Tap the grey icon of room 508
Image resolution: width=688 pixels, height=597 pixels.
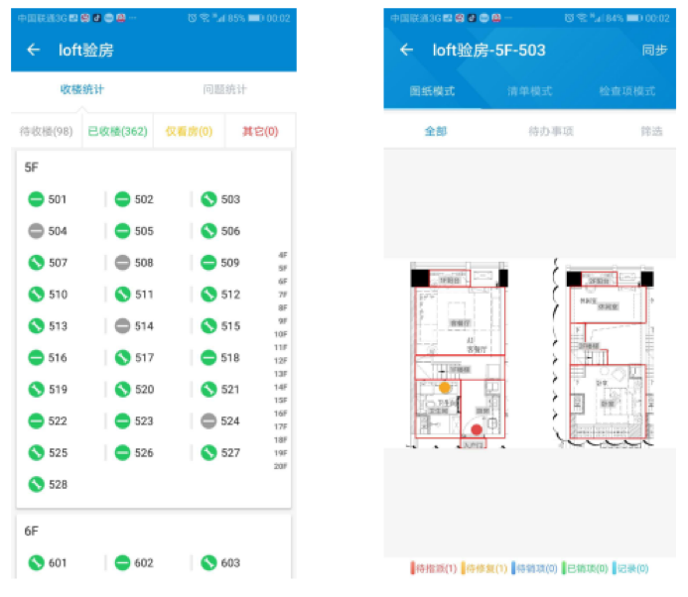[x=122, y=263]
